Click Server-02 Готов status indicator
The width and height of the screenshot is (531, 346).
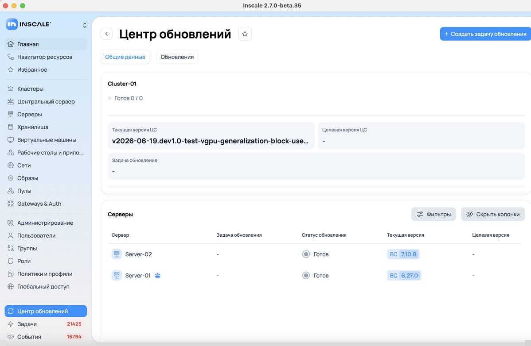(315, 254)
